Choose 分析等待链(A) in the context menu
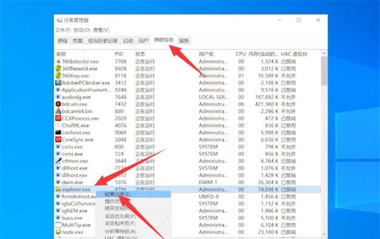380x239 pixels. point(133,231)
